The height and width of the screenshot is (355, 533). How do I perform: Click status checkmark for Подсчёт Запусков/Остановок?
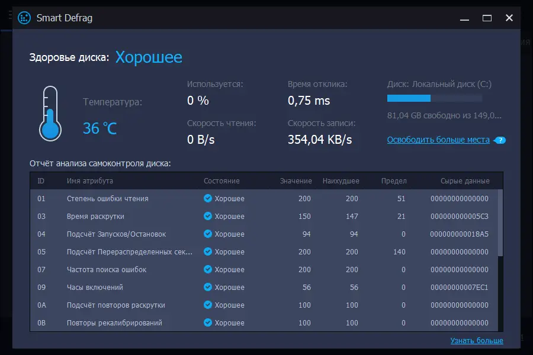point(207,234)
